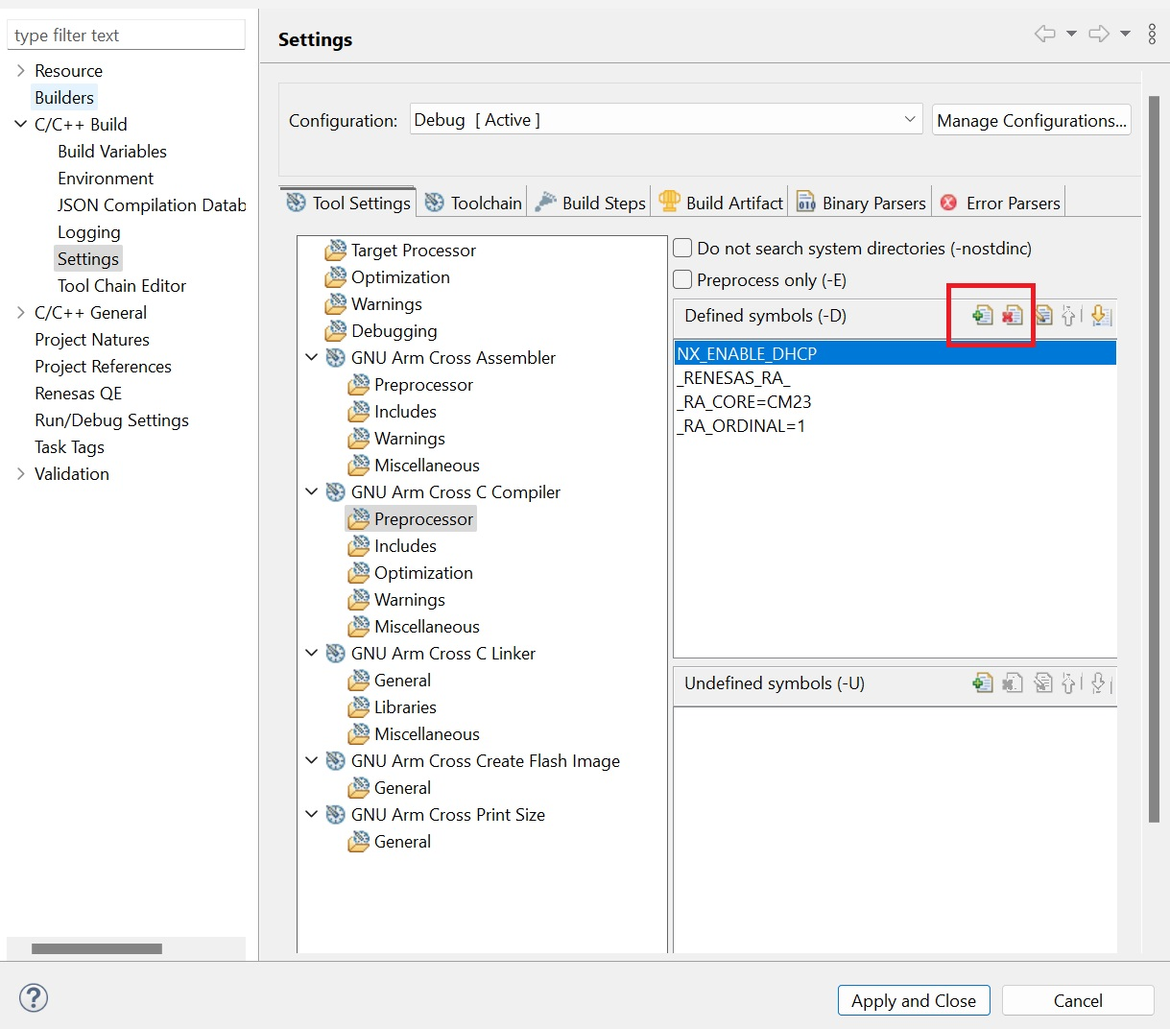Click Apply and Close
Image resolution: width=1170 pixels, height=1029 pixels.
click(x=914, y=1000)
